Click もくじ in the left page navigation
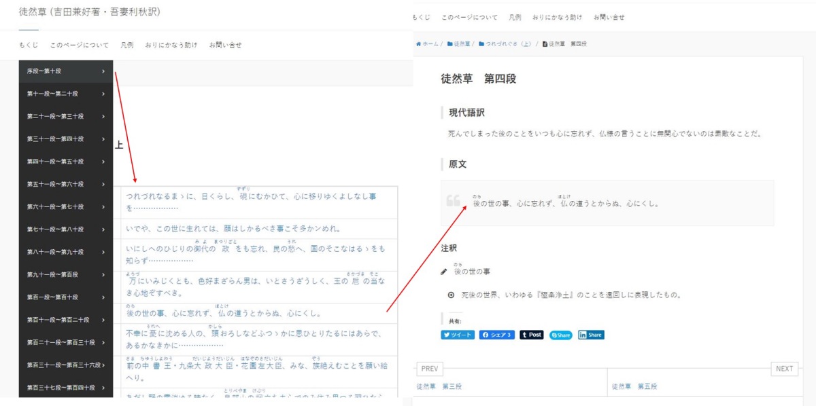The image size is (816, 406). [29, 45]
